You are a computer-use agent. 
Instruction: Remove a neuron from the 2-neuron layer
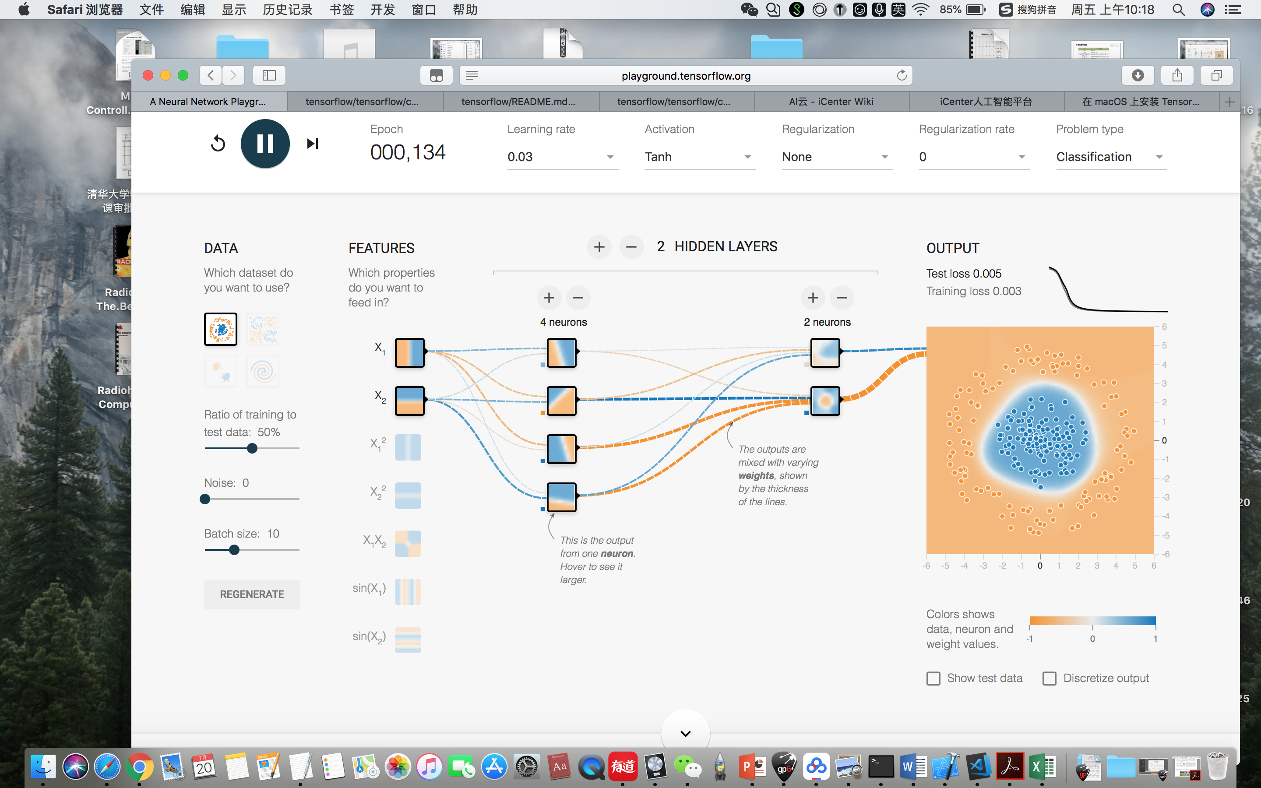pos(842,298)
